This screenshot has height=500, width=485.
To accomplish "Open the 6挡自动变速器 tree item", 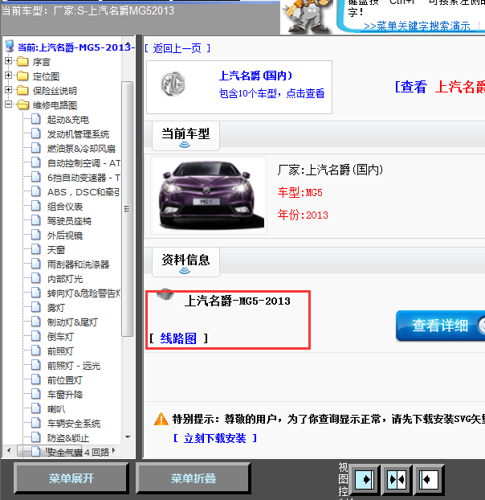I will pyautogui.click(x=84, y=178).
